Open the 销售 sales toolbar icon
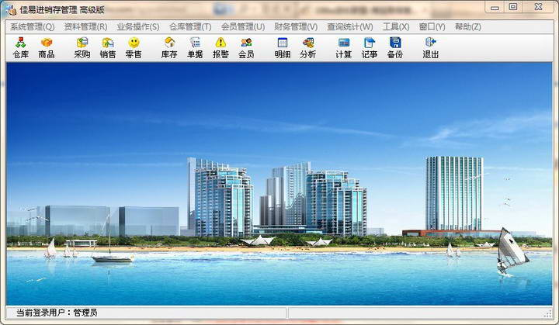The height and width of the screenshot is (325, 559). point(108,48)
